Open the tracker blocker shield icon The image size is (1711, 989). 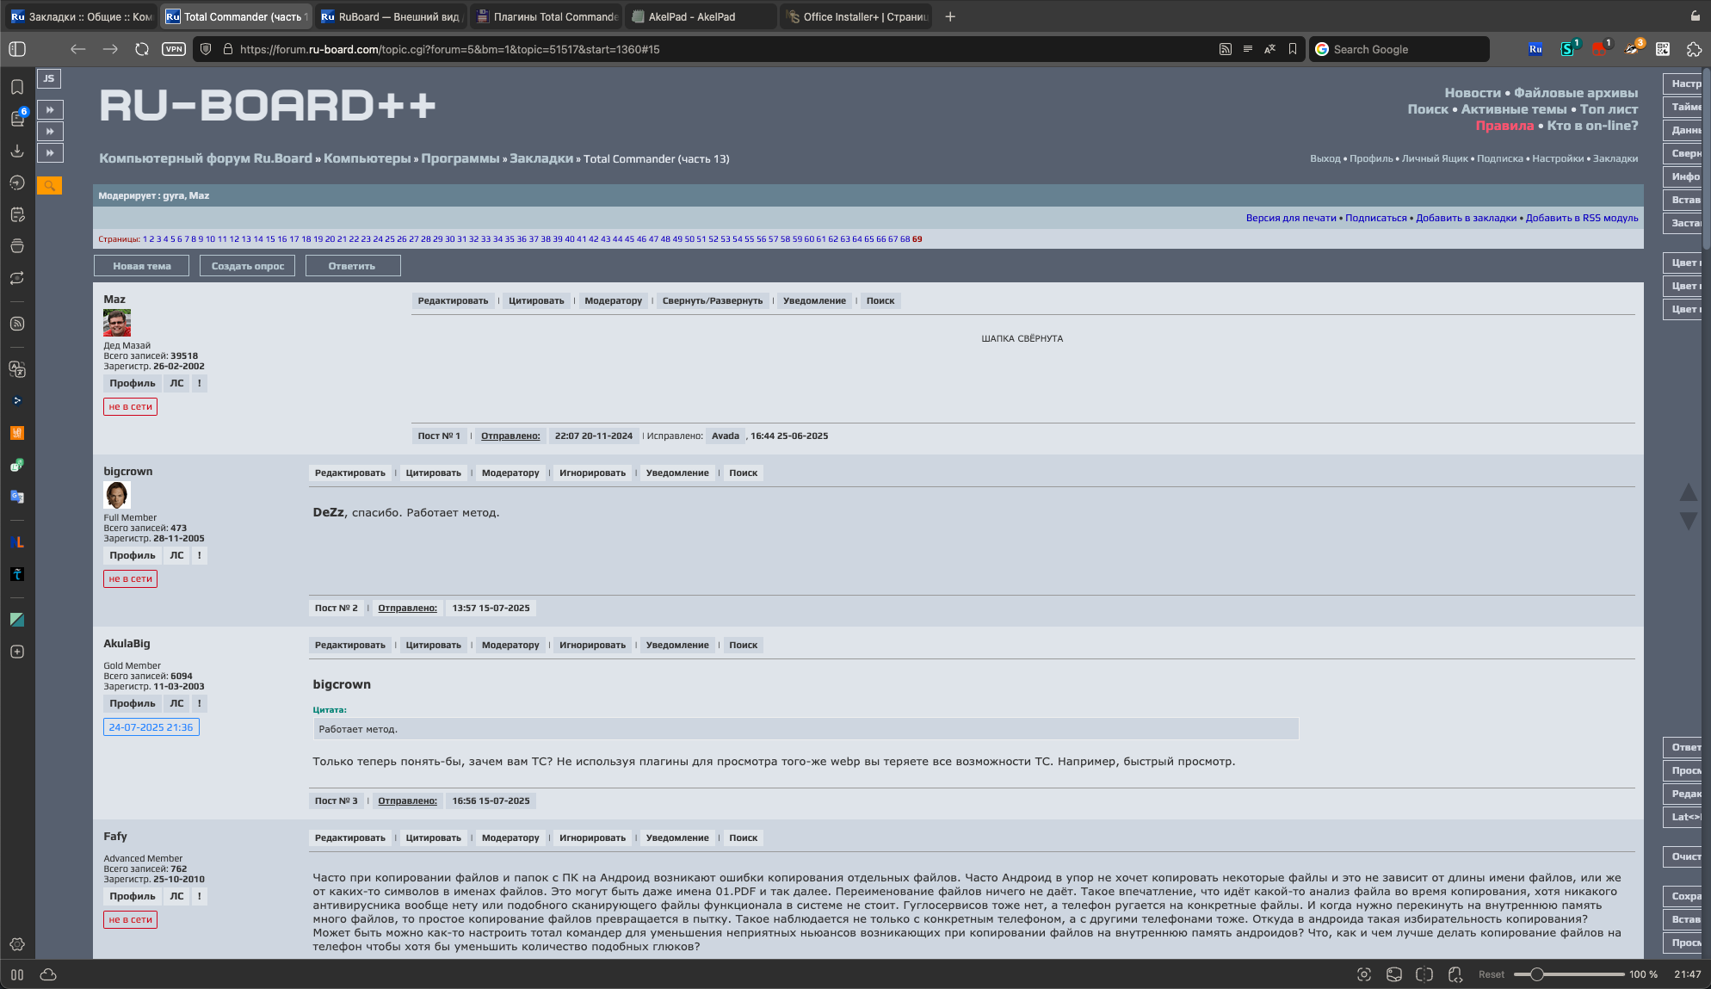coord(206,49)
